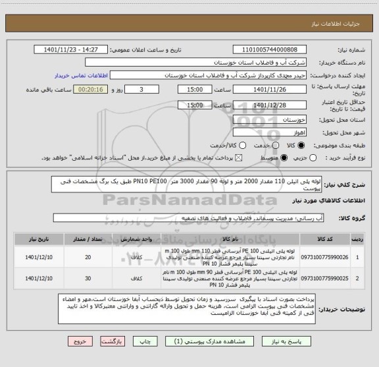This screenshot has height=367, width=379.
Task: Click price validity time 15:00 field
Action: (x=195, y=105)
